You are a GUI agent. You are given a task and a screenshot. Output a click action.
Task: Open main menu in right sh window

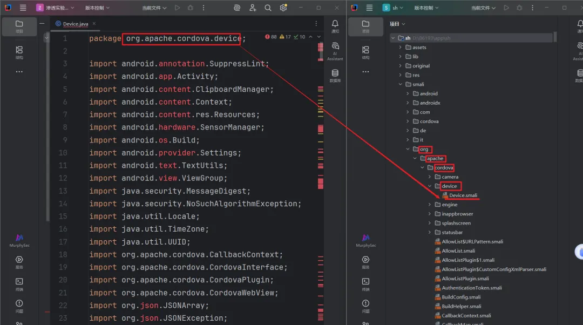pos(369,8)
